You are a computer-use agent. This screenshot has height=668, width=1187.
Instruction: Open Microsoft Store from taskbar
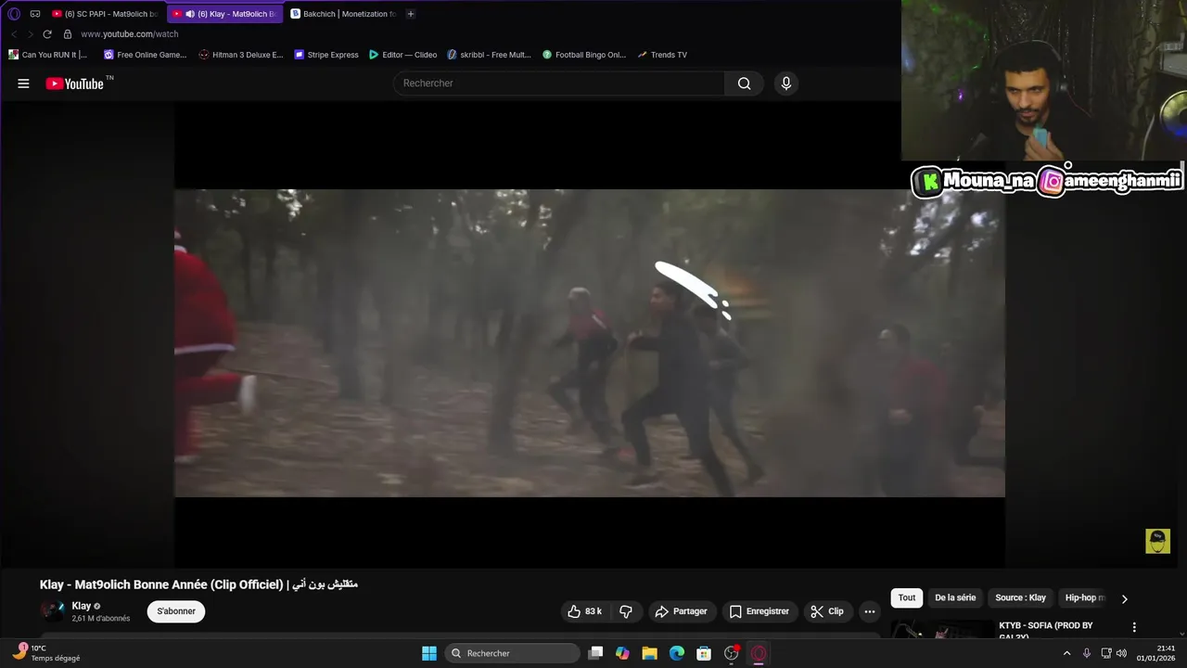click(x=704, y=653)
